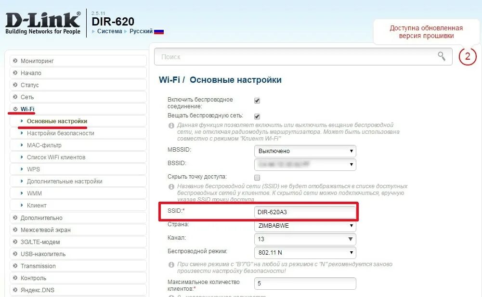This screenshot has height=297, width=482.
Task: Click the Мониторинг sidebar icon
Action: coord(16,61)
